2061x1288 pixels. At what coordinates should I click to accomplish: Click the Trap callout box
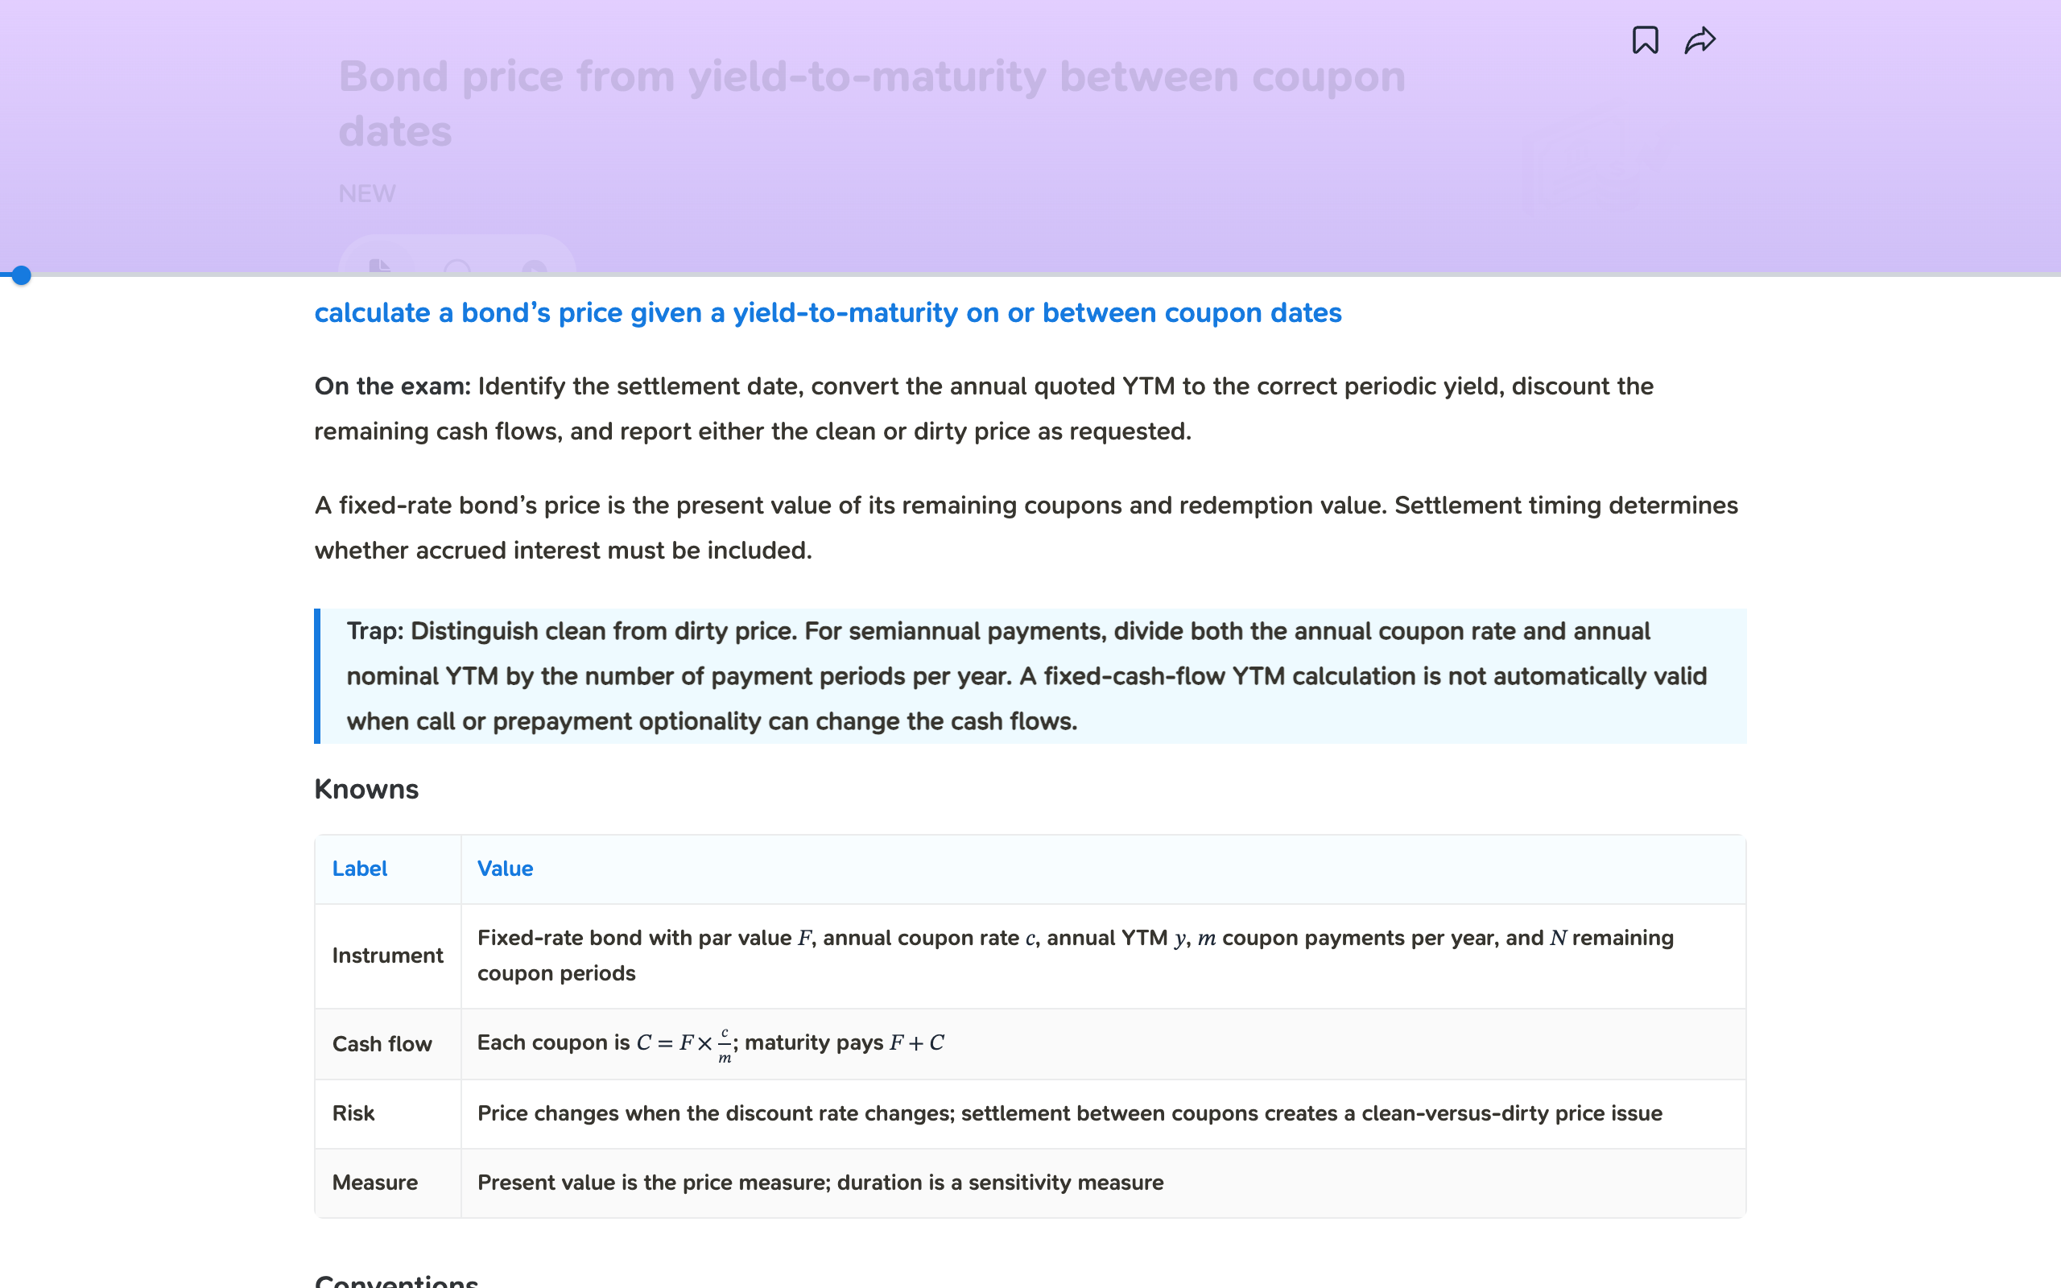(1030, 675)
